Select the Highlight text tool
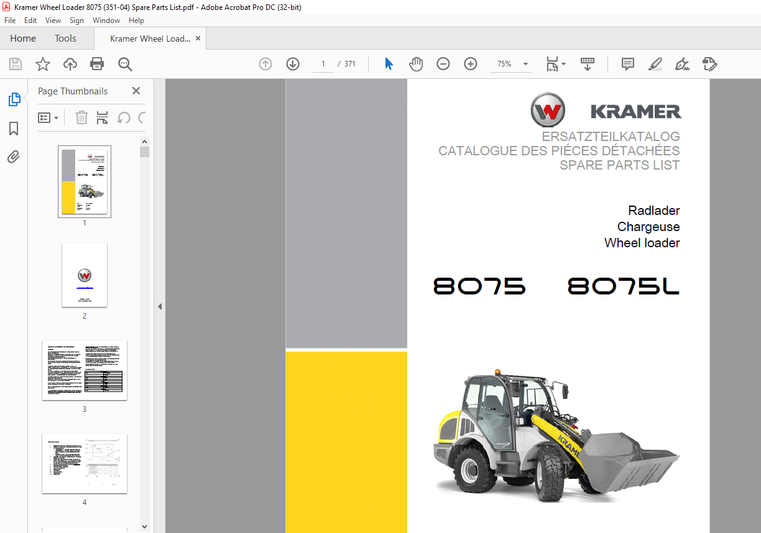Image resolution: width=761 pixels, height=533 pixels. pyautogui.click(x=655, y=64)
